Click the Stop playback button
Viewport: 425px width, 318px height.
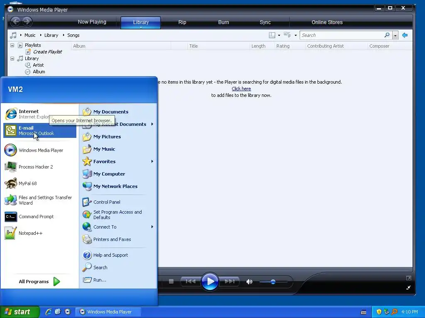171,282
